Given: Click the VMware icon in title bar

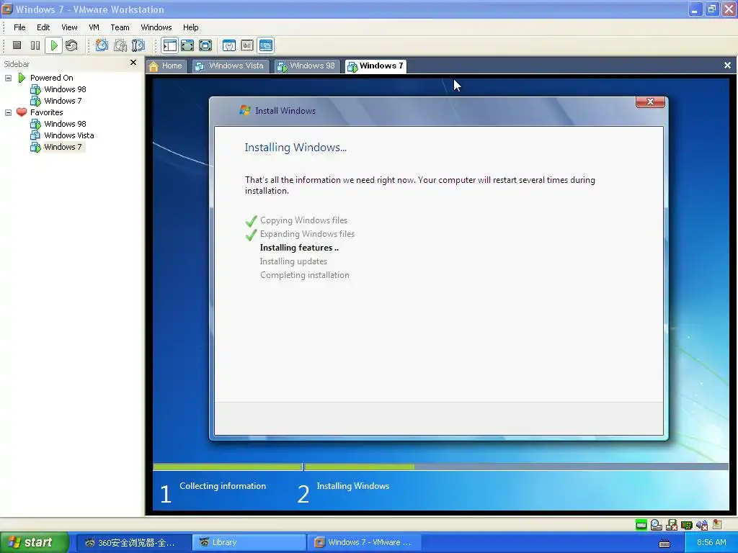Looking at the screenshot, I should pos(7,9).
